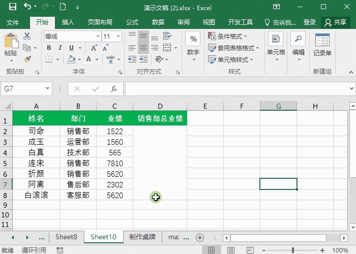Click the Format Painter brush icon
Image resolution: width=356 pixels, height=254 pixels.
coord(27,59)
